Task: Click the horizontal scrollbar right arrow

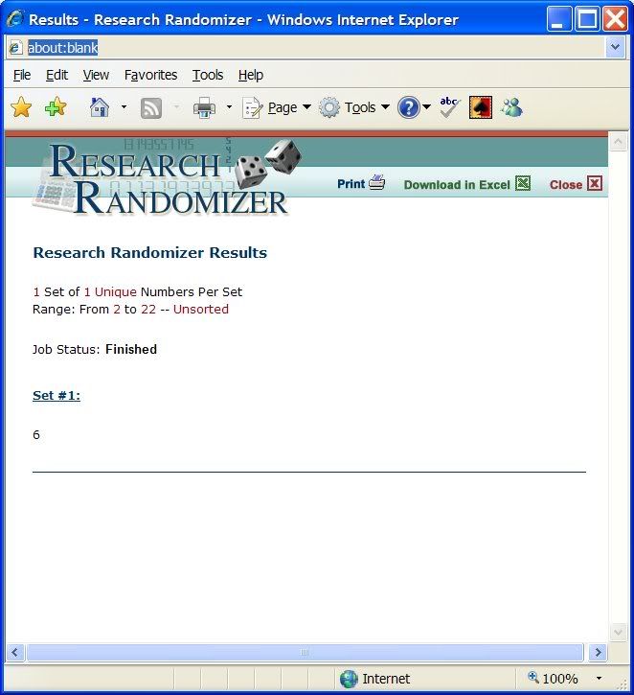Action: click(x=599, y=653)
